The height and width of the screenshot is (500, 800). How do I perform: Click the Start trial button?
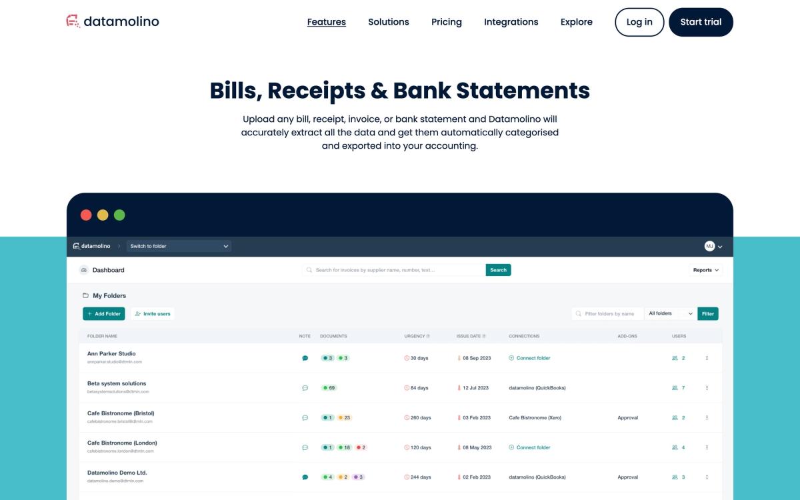[x=701, y=22]
